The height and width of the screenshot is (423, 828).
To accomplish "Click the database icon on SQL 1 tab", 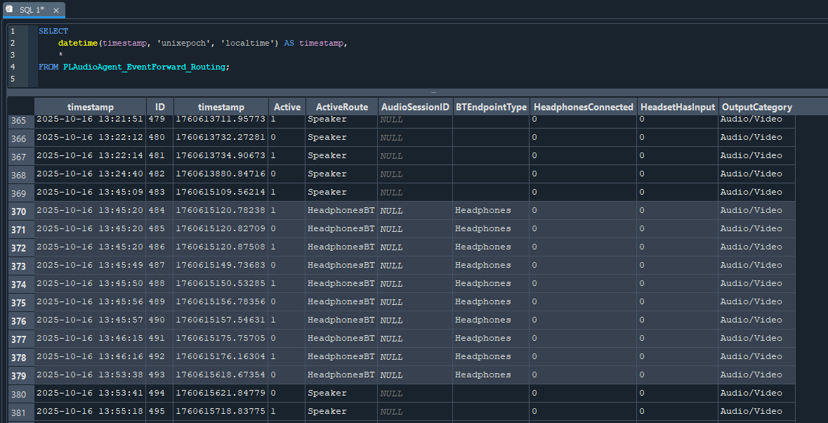I will click(x=9, y=10).
